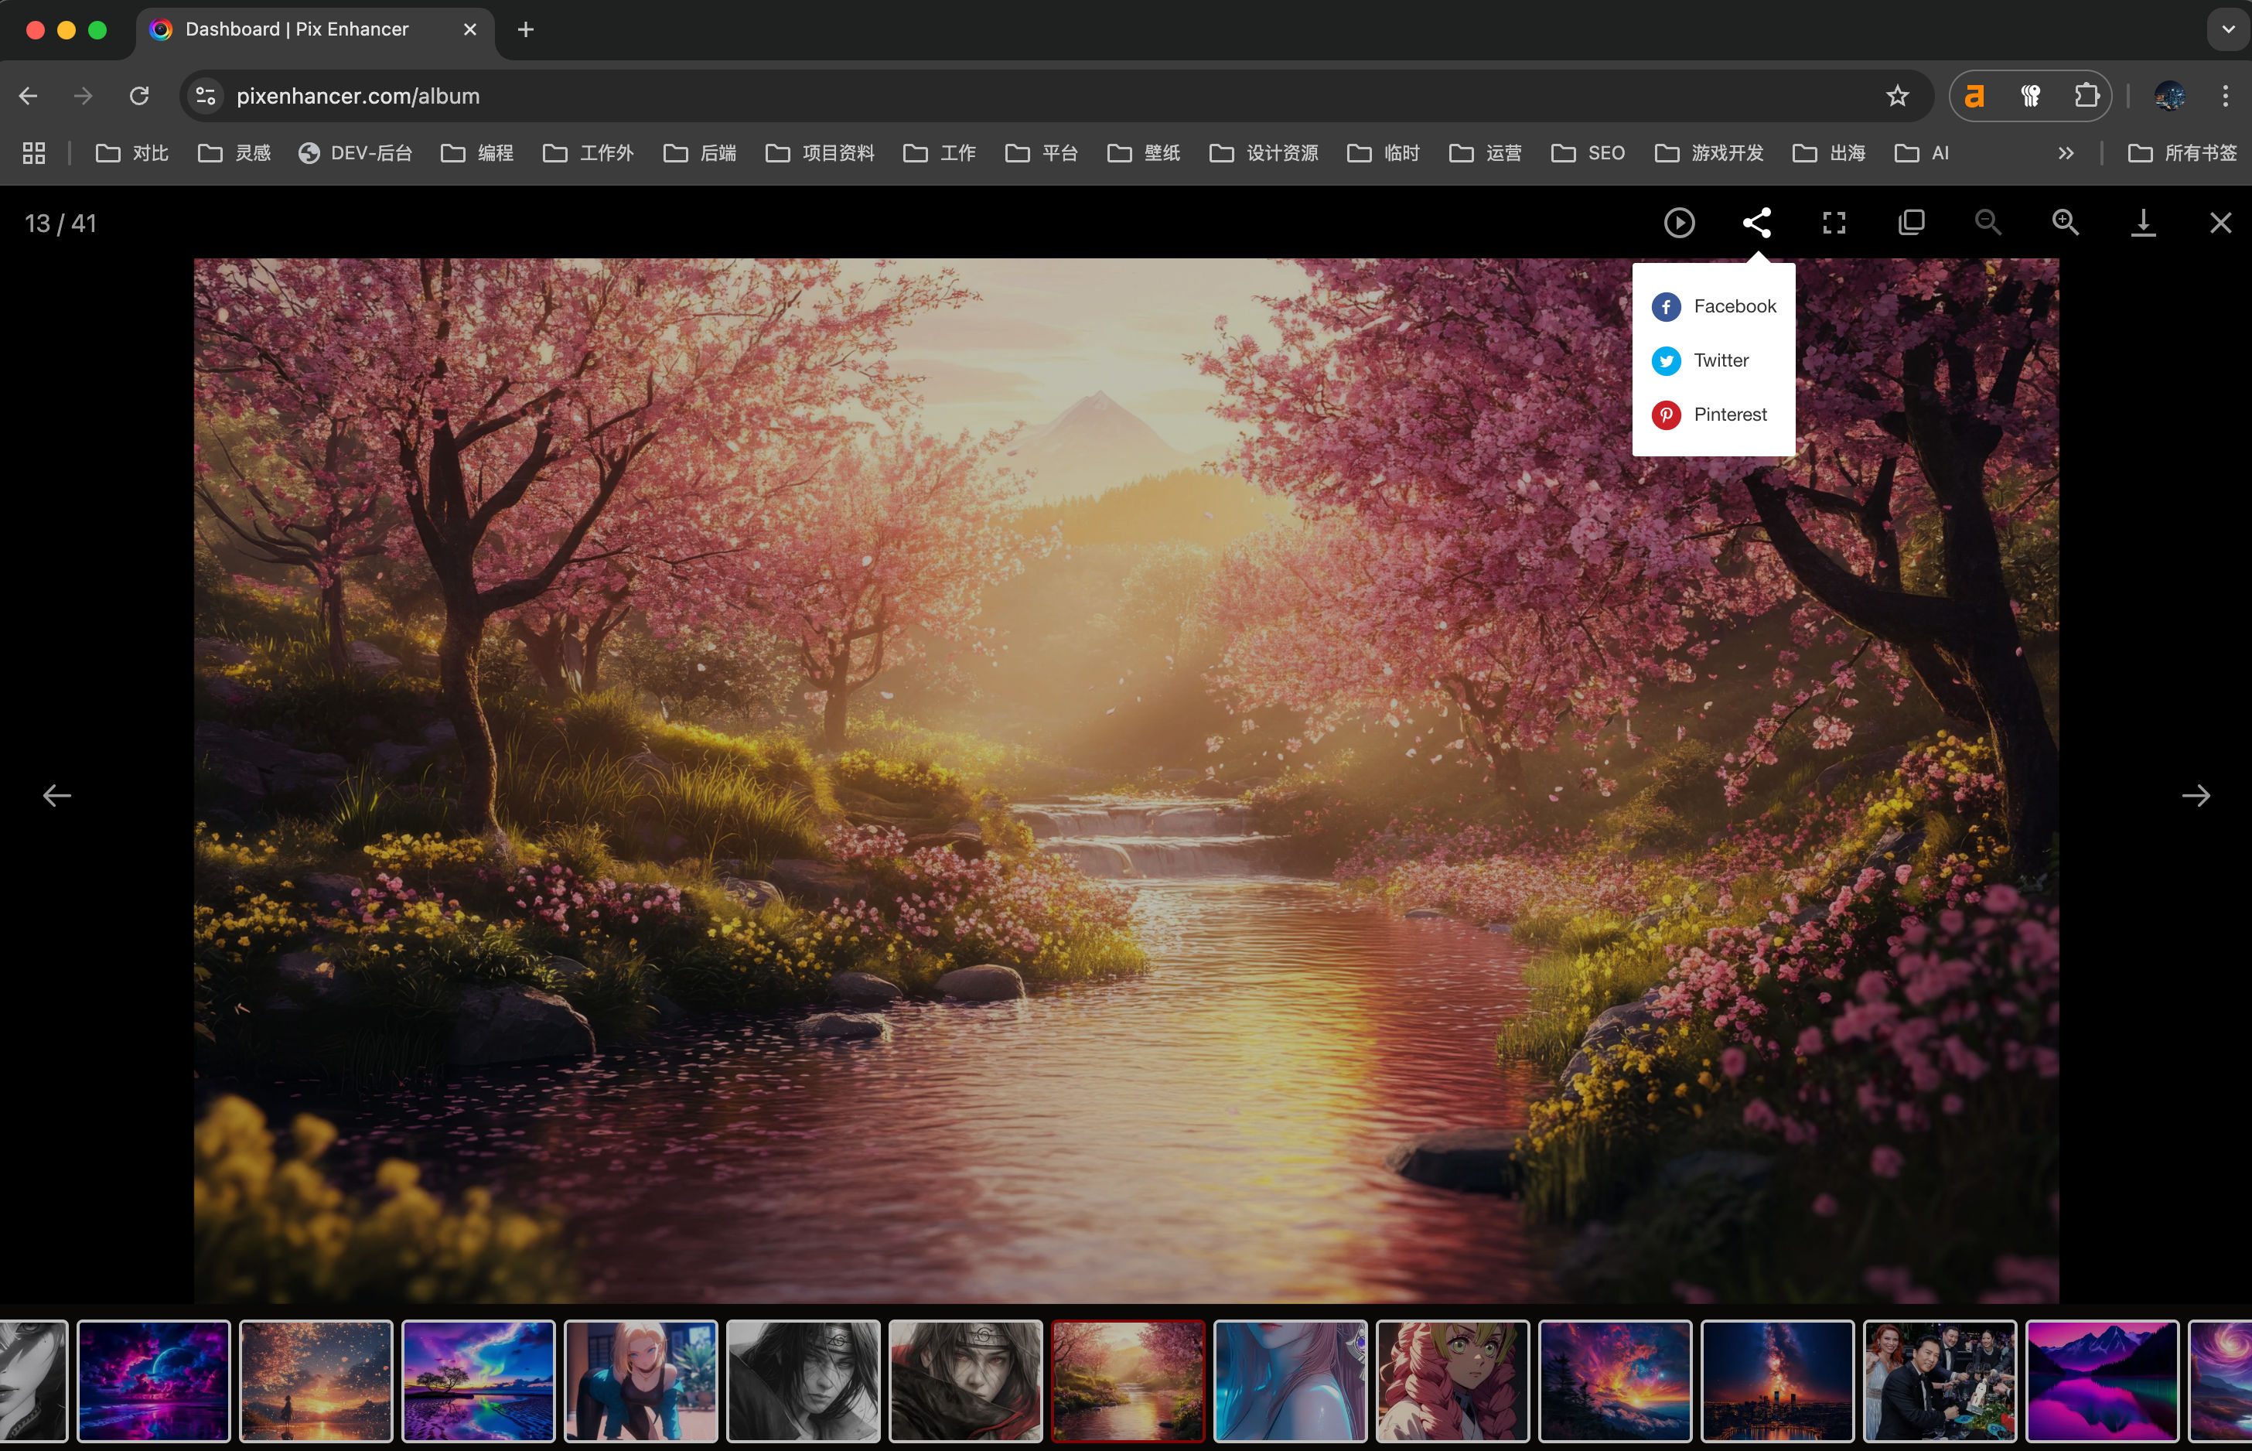
Task: Open the 设计资源 bookmark folder
Action: 1264,152
